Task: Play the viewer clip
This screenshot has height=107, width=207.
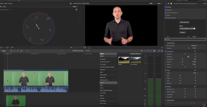Action: coord(71,48)
